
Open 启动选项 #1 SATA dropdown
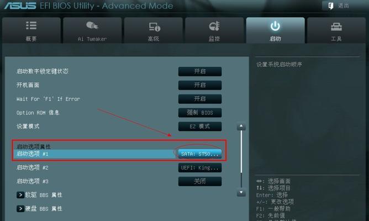[x=200, y=154]
